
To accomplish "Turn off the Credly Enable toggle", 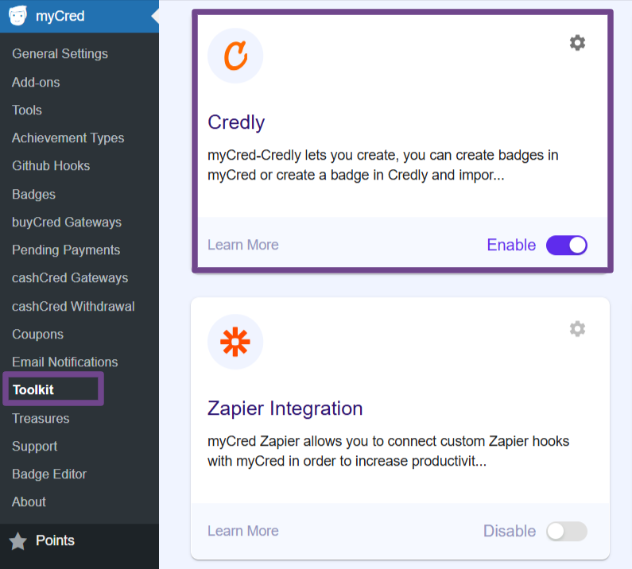I will click(566, 245).
